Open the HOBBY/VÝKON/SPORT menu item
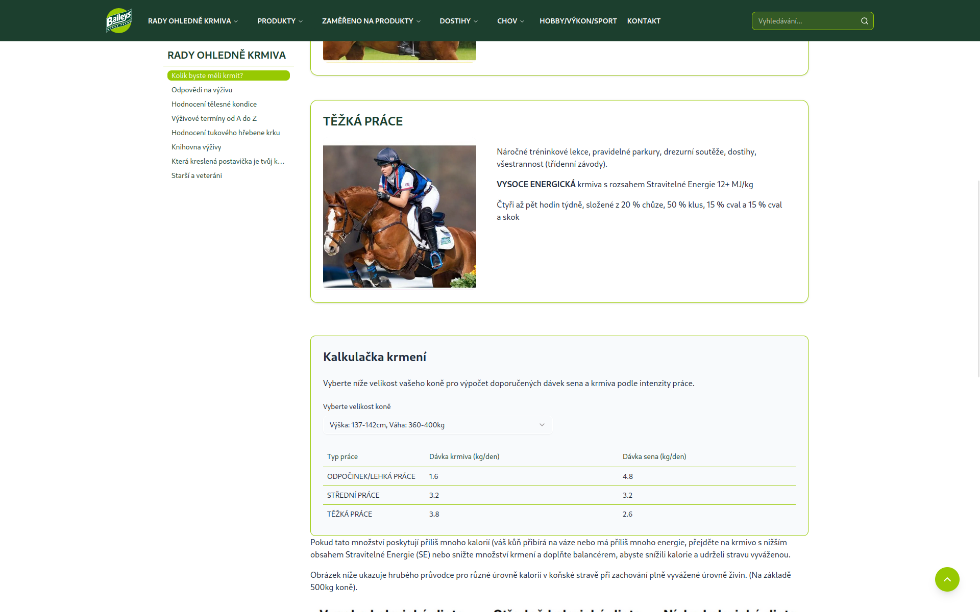Viewport: 980px width, 612px height. coord(578,21)
